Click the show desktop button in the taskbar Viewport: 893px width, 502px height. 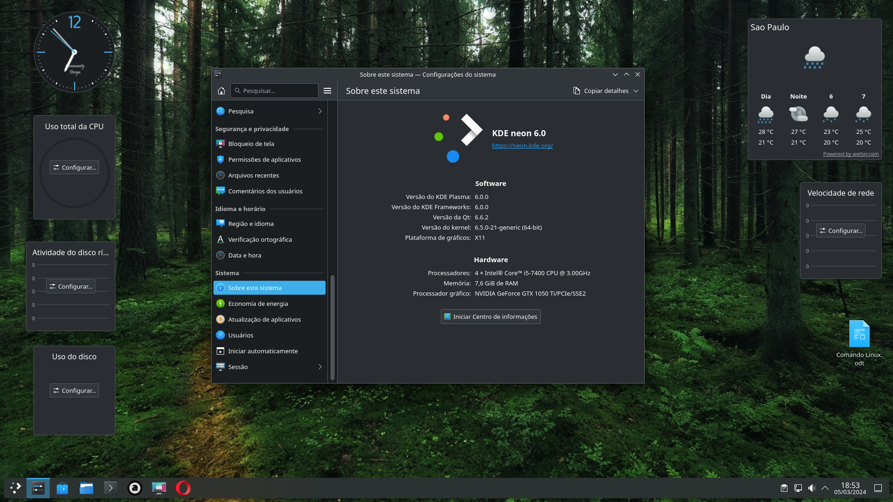pos(878,488)
